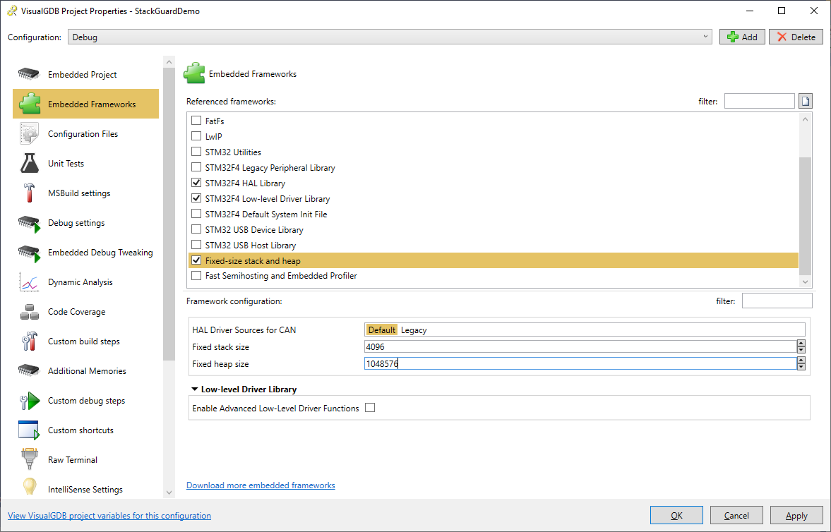Click the Cancel button
This screenshot has width=831, height=532.
click(736, 515)
